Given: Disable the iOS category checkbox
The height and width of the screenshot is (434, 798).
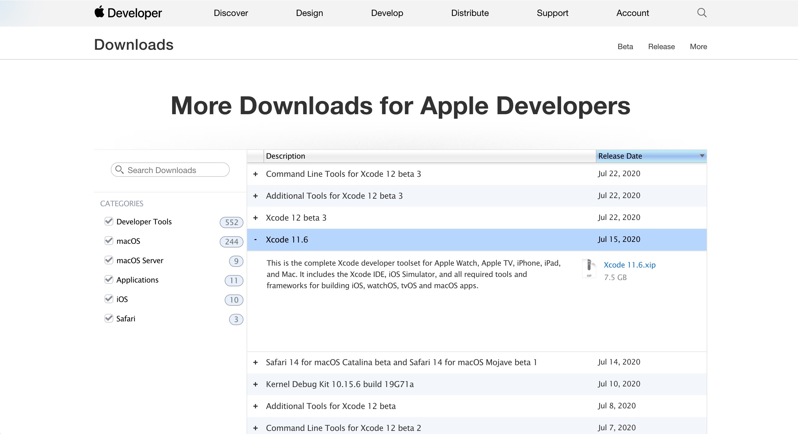Looking at the screenshot, I should (x=109, y=299).
